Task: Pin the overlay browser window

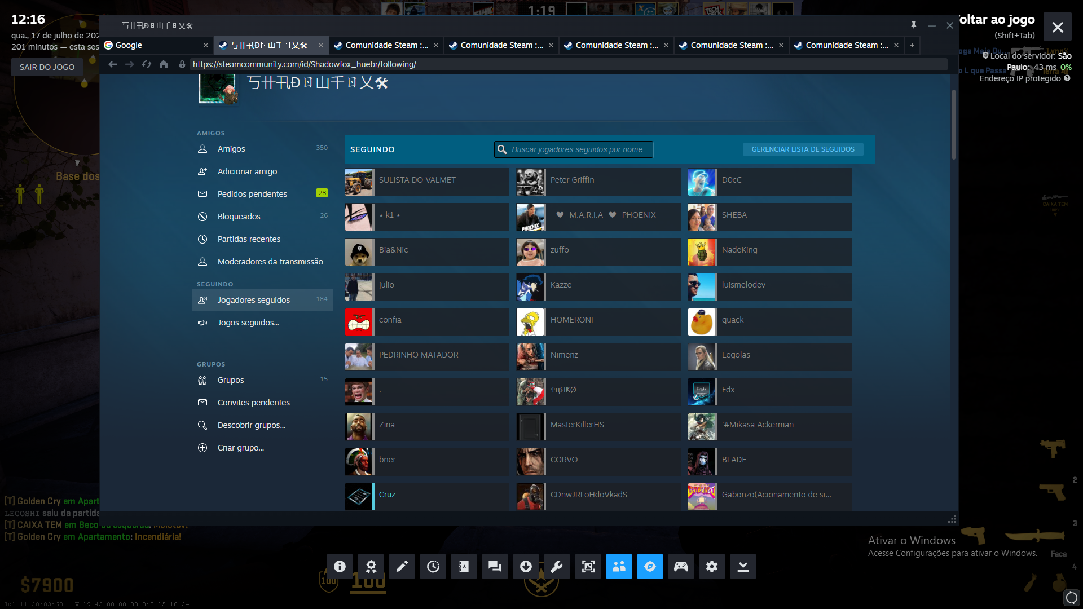Action: (913, 25)
